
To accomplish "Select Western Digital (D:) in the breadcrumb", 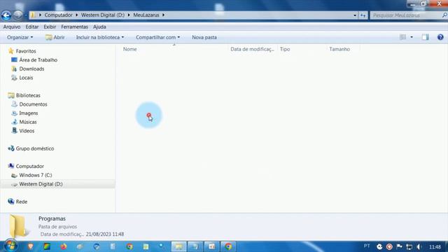I will (103, 15).
